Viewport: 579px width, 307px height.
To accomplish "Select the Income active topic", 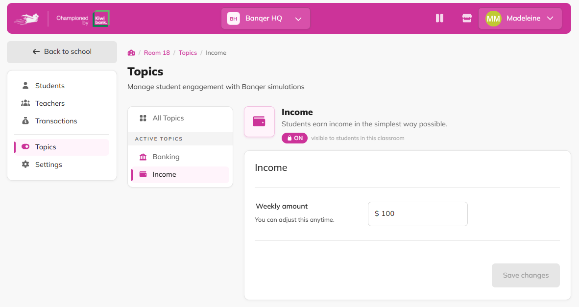I will (x=180, y=174).
